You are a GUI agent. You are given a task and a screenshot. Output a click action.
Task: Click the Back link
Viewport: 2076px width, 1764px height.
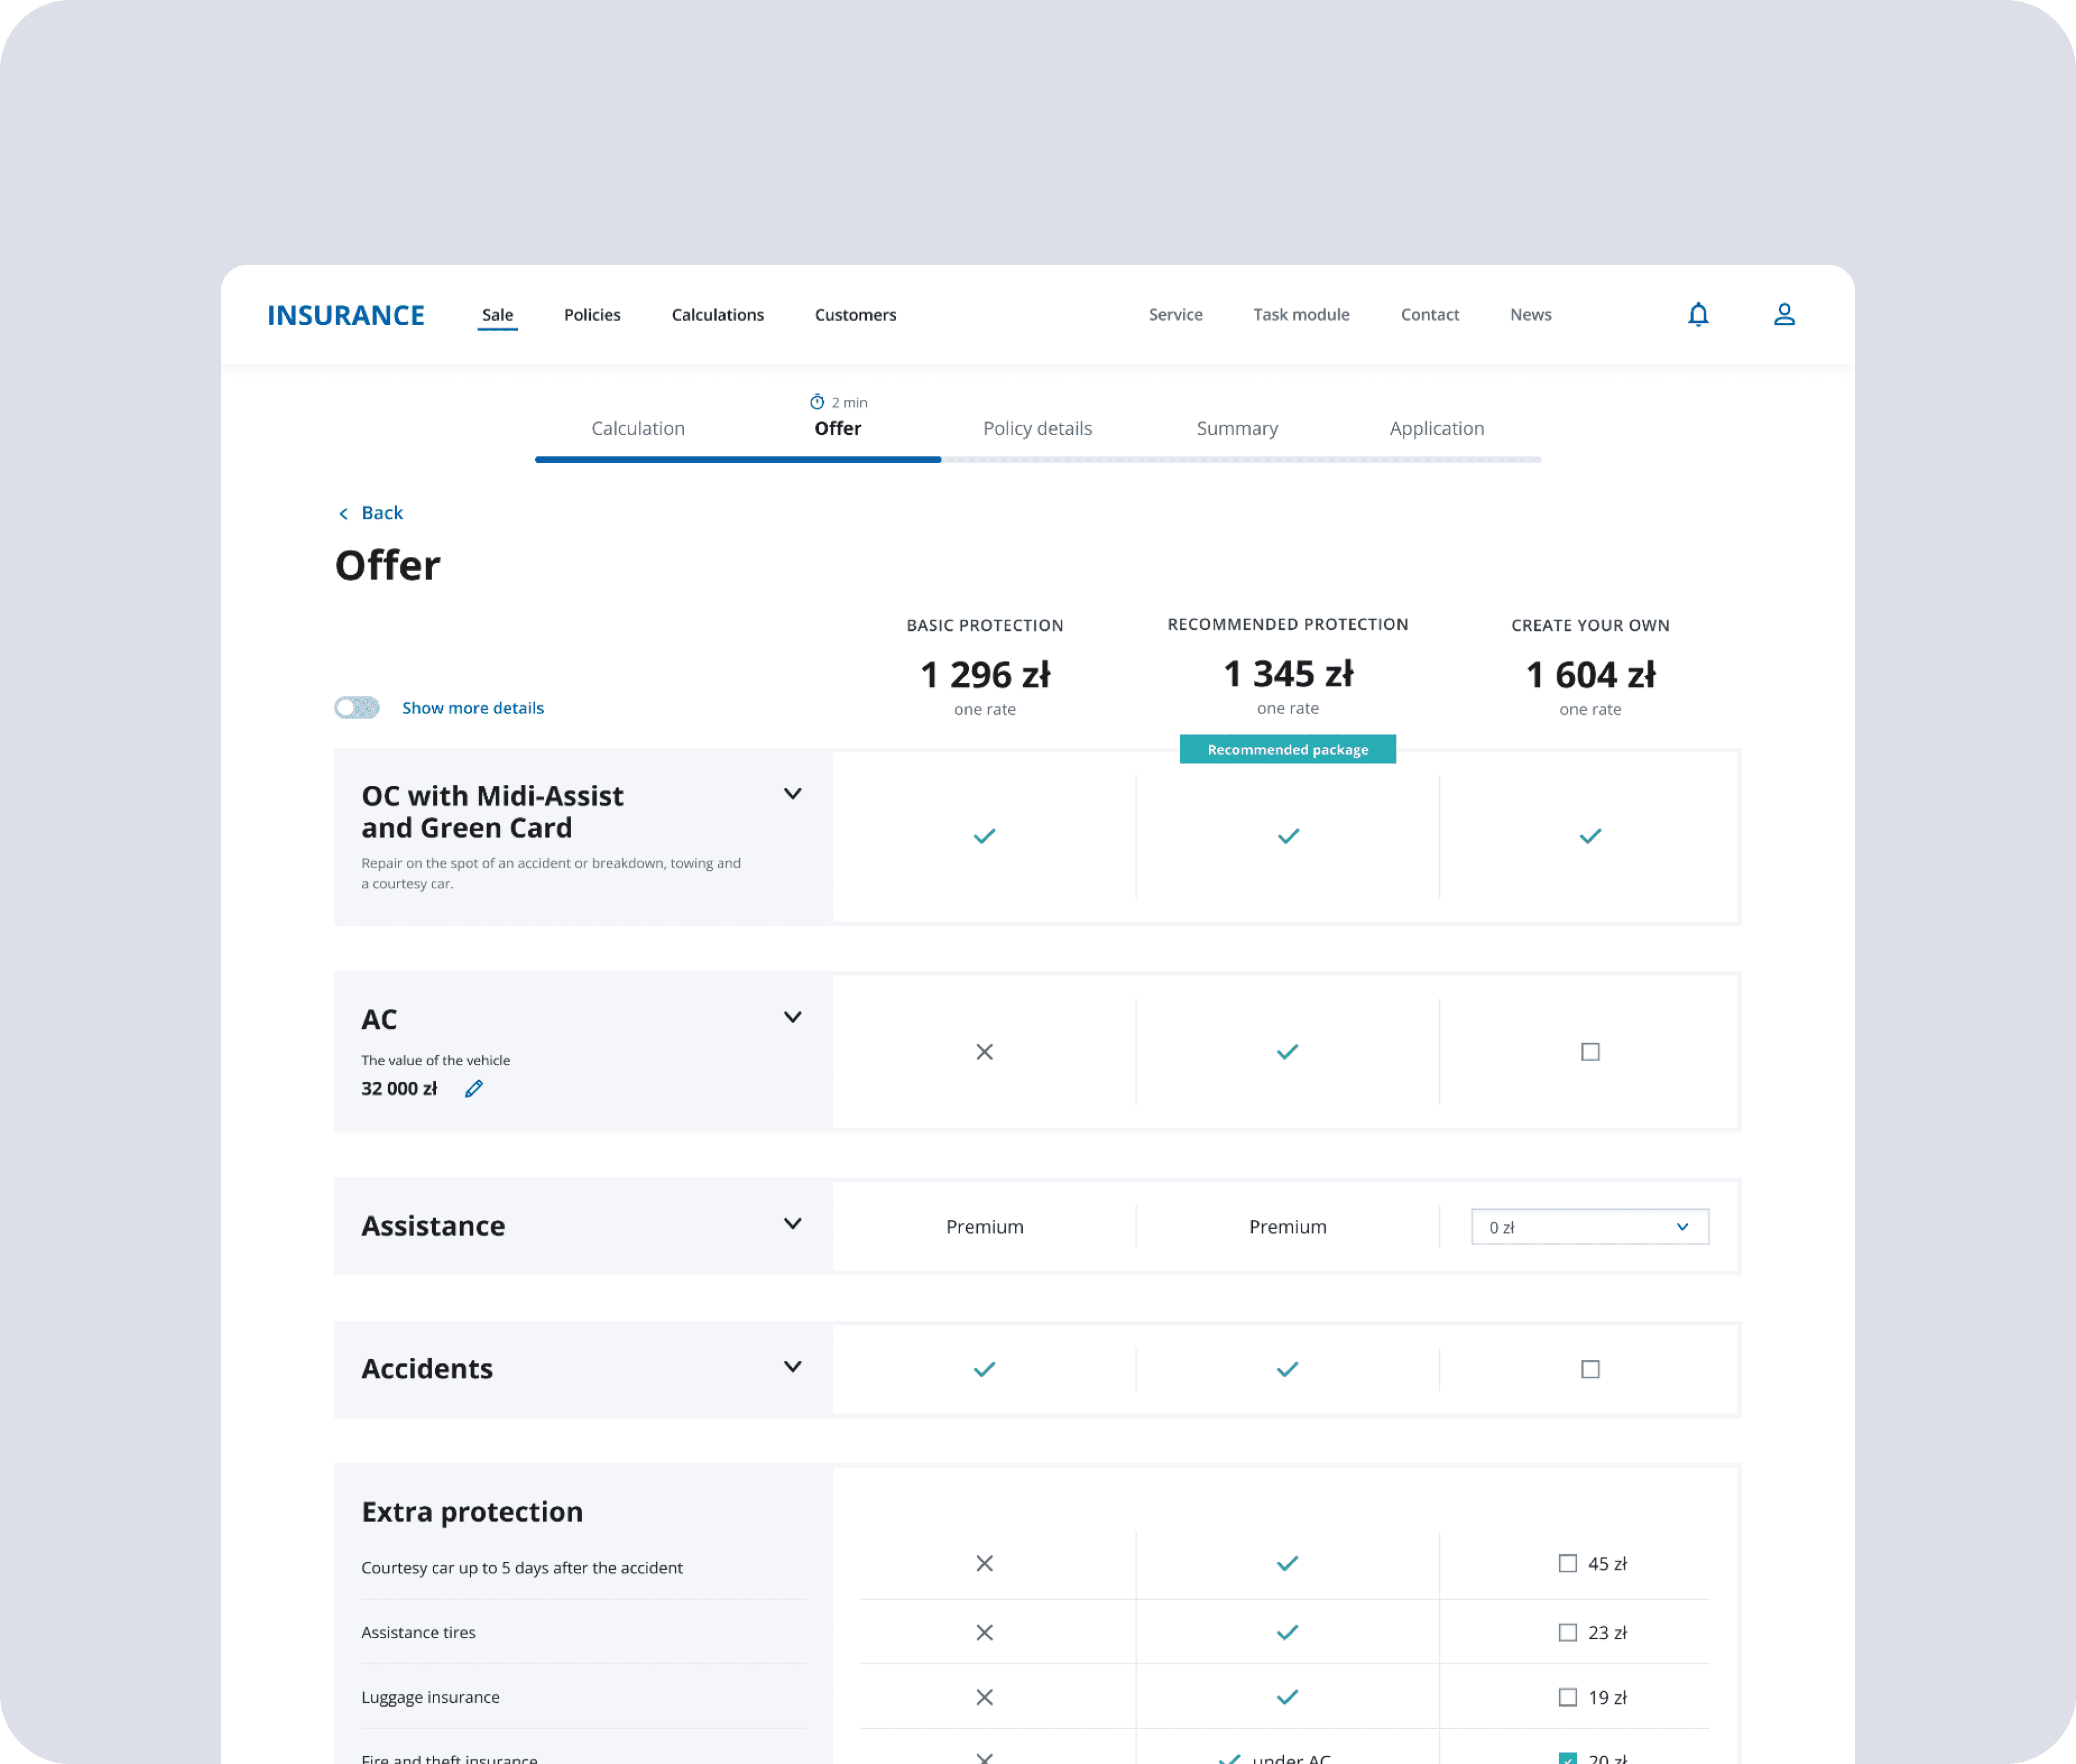(382, 513)
